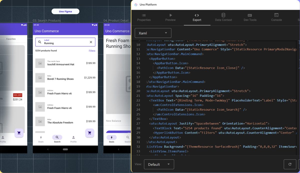Open the Data Context tab
Viewport: 300px width, 173px height.
coord(223,17)
